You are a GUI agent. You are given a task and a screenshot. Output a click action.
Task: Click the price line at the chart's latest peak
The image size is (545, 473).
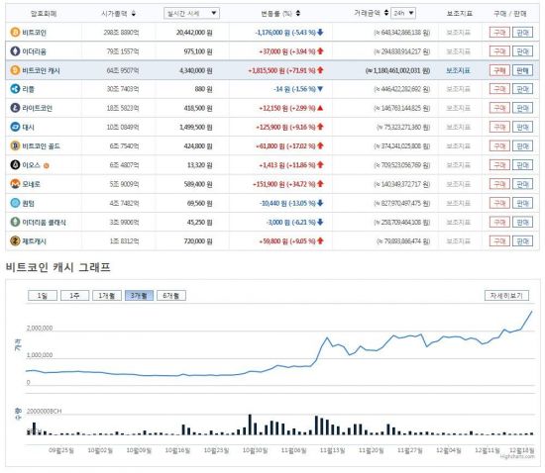(531, 312)
